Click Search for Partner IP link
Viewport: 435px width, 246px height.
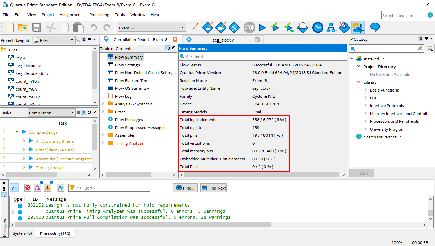pyautogui.click(x=382, y=137)
